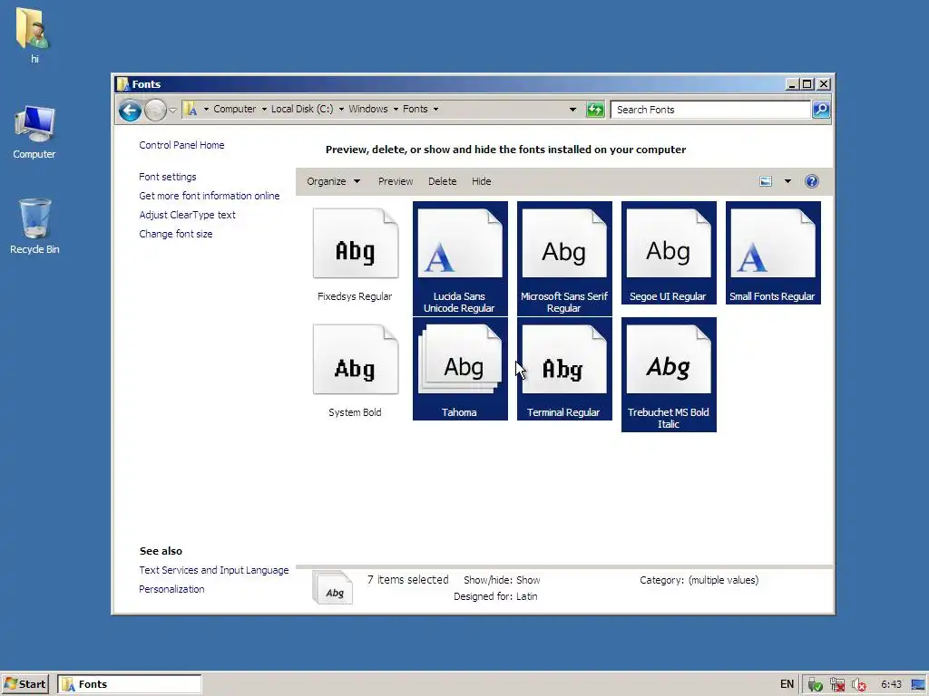Navigate to Local Disk (C:) breadcrumb
Image resolution: width=929 pixels, height=696 pixels.
click(302, 109)
